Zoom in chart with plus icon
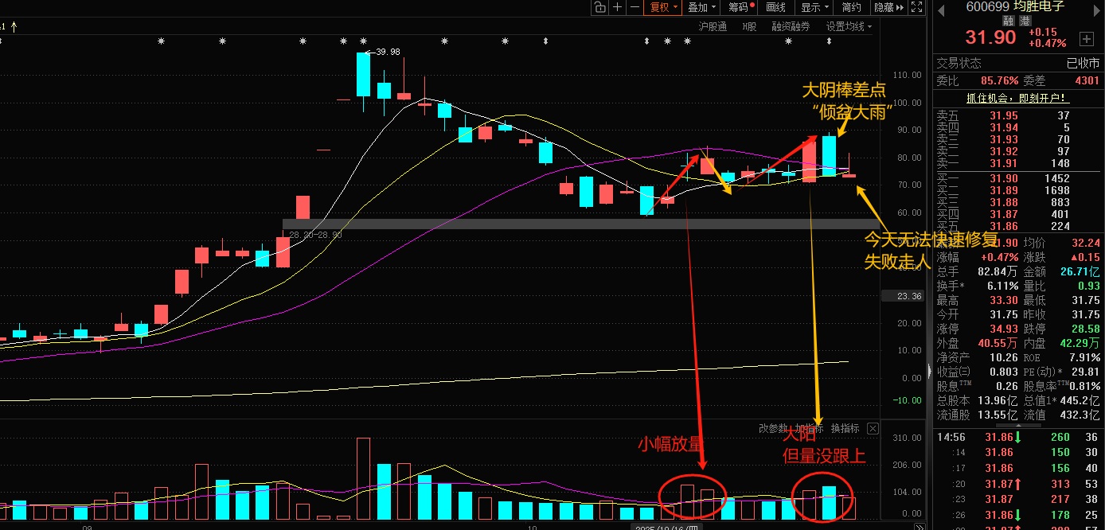The image size is (1105, 530). click(618, 7)
